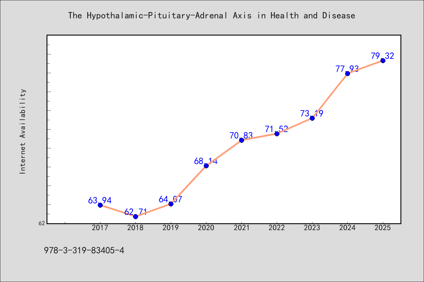The width and height of the screenshot is (424, 282).
Task: Click the 2022 x-axis label
Action: pos(277,228)
